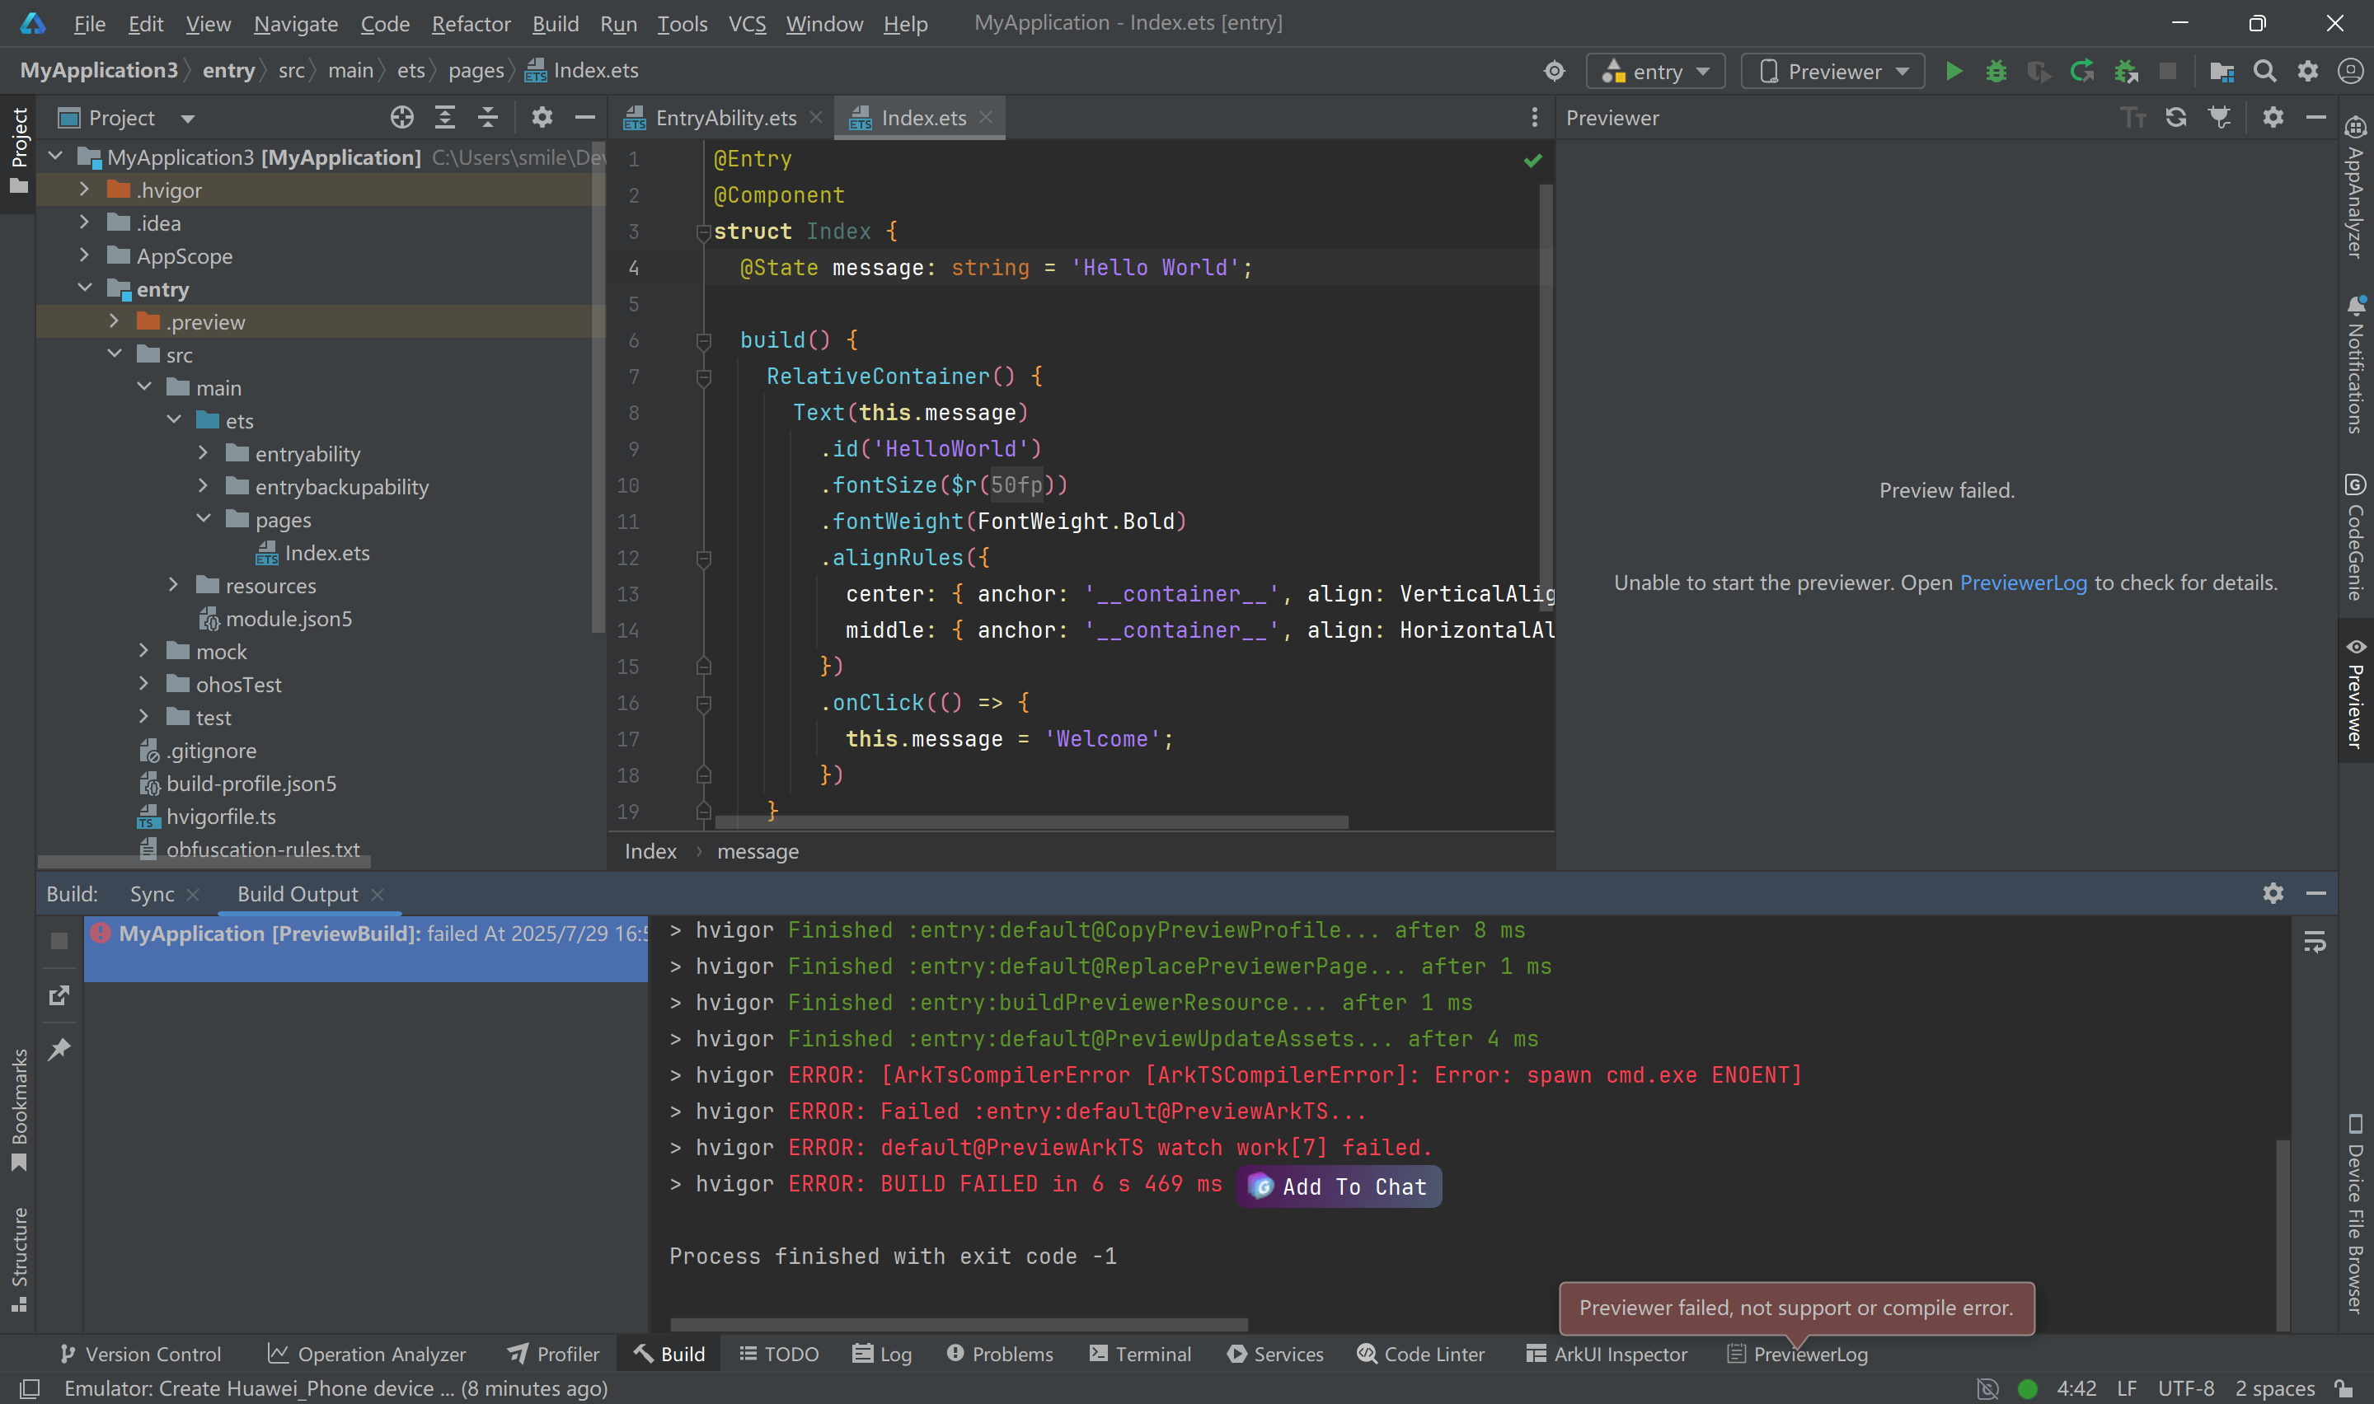2374x1404 pixels.
Task: Toggle soft-wrap icon in Build Output
Action: (x=2315, y=942)
